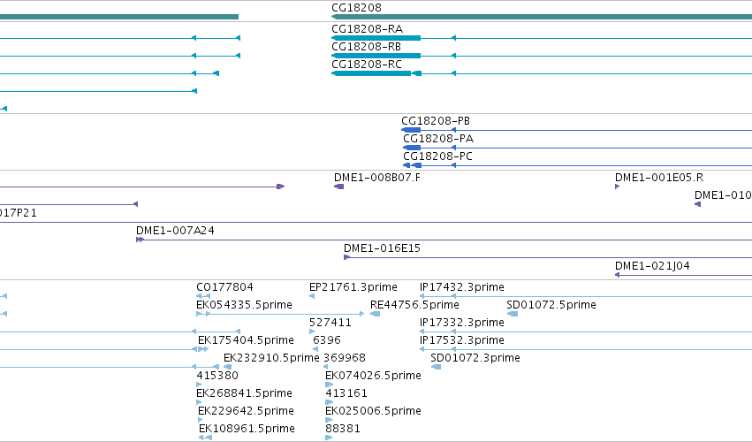Select IP17432.3prime label
This screenshot has height=442, width=752.
(462, 287)
